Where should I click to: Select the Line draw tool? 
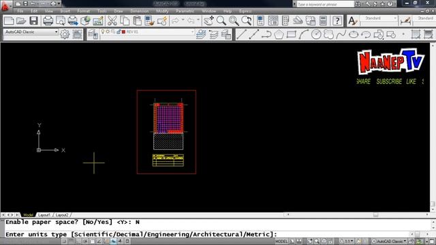coord(241,35)
